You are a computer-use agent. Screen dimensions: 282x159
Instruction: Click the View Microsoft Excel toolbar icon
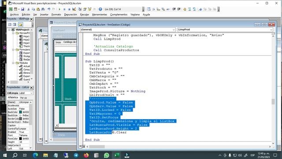pyautogui.click(x=11, y=9)
